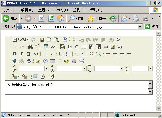Toggle the numbered list

(x=61, y=54)
